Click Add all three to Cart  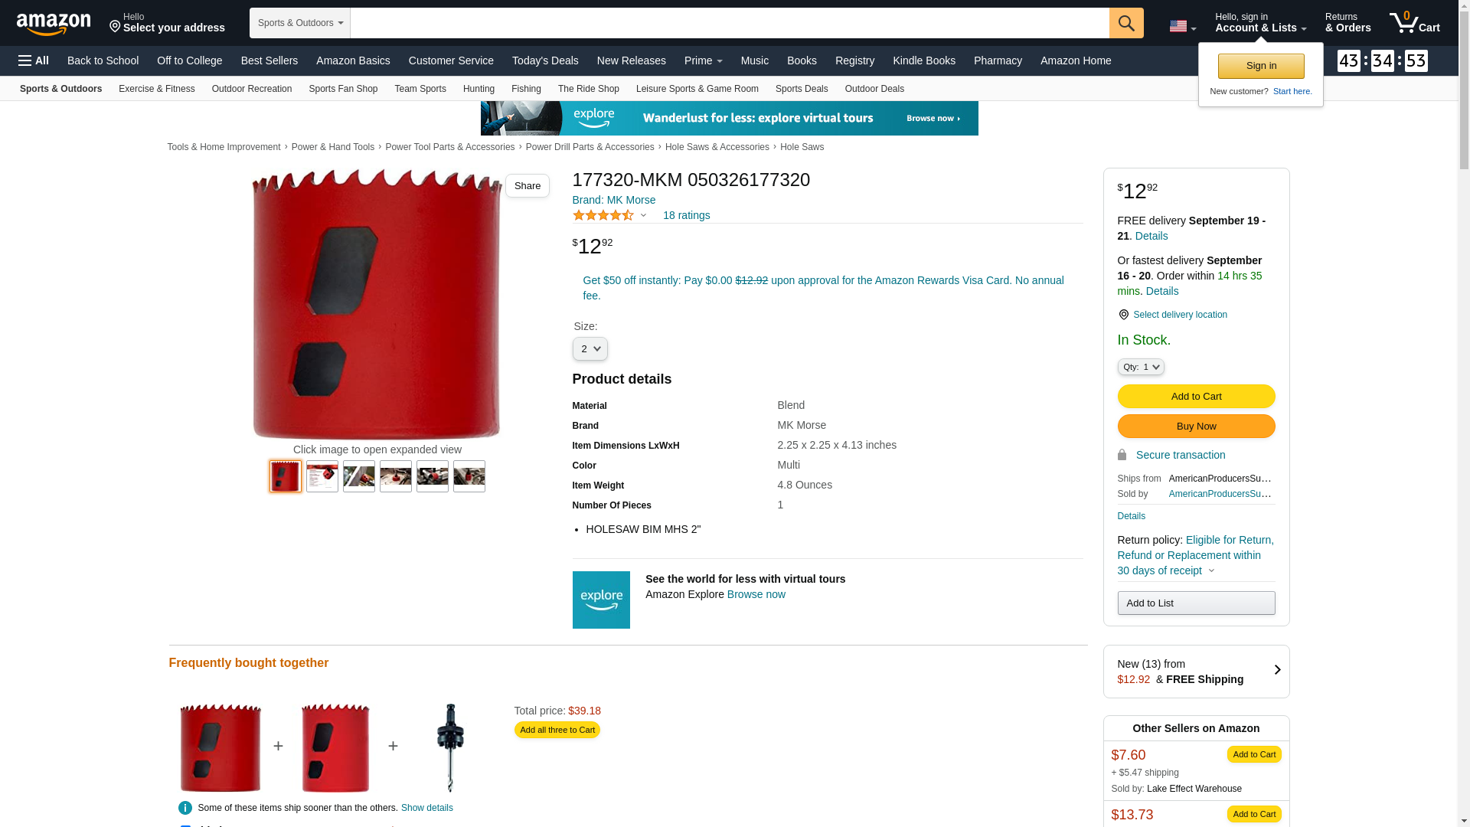coord(557,730)
